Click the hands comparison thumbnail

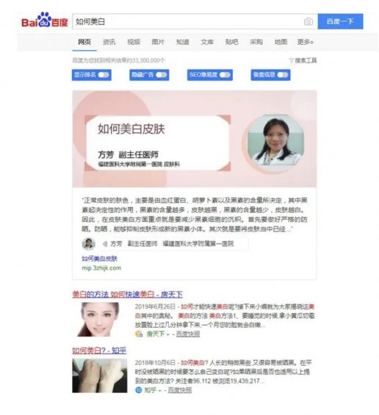point(99,375)
